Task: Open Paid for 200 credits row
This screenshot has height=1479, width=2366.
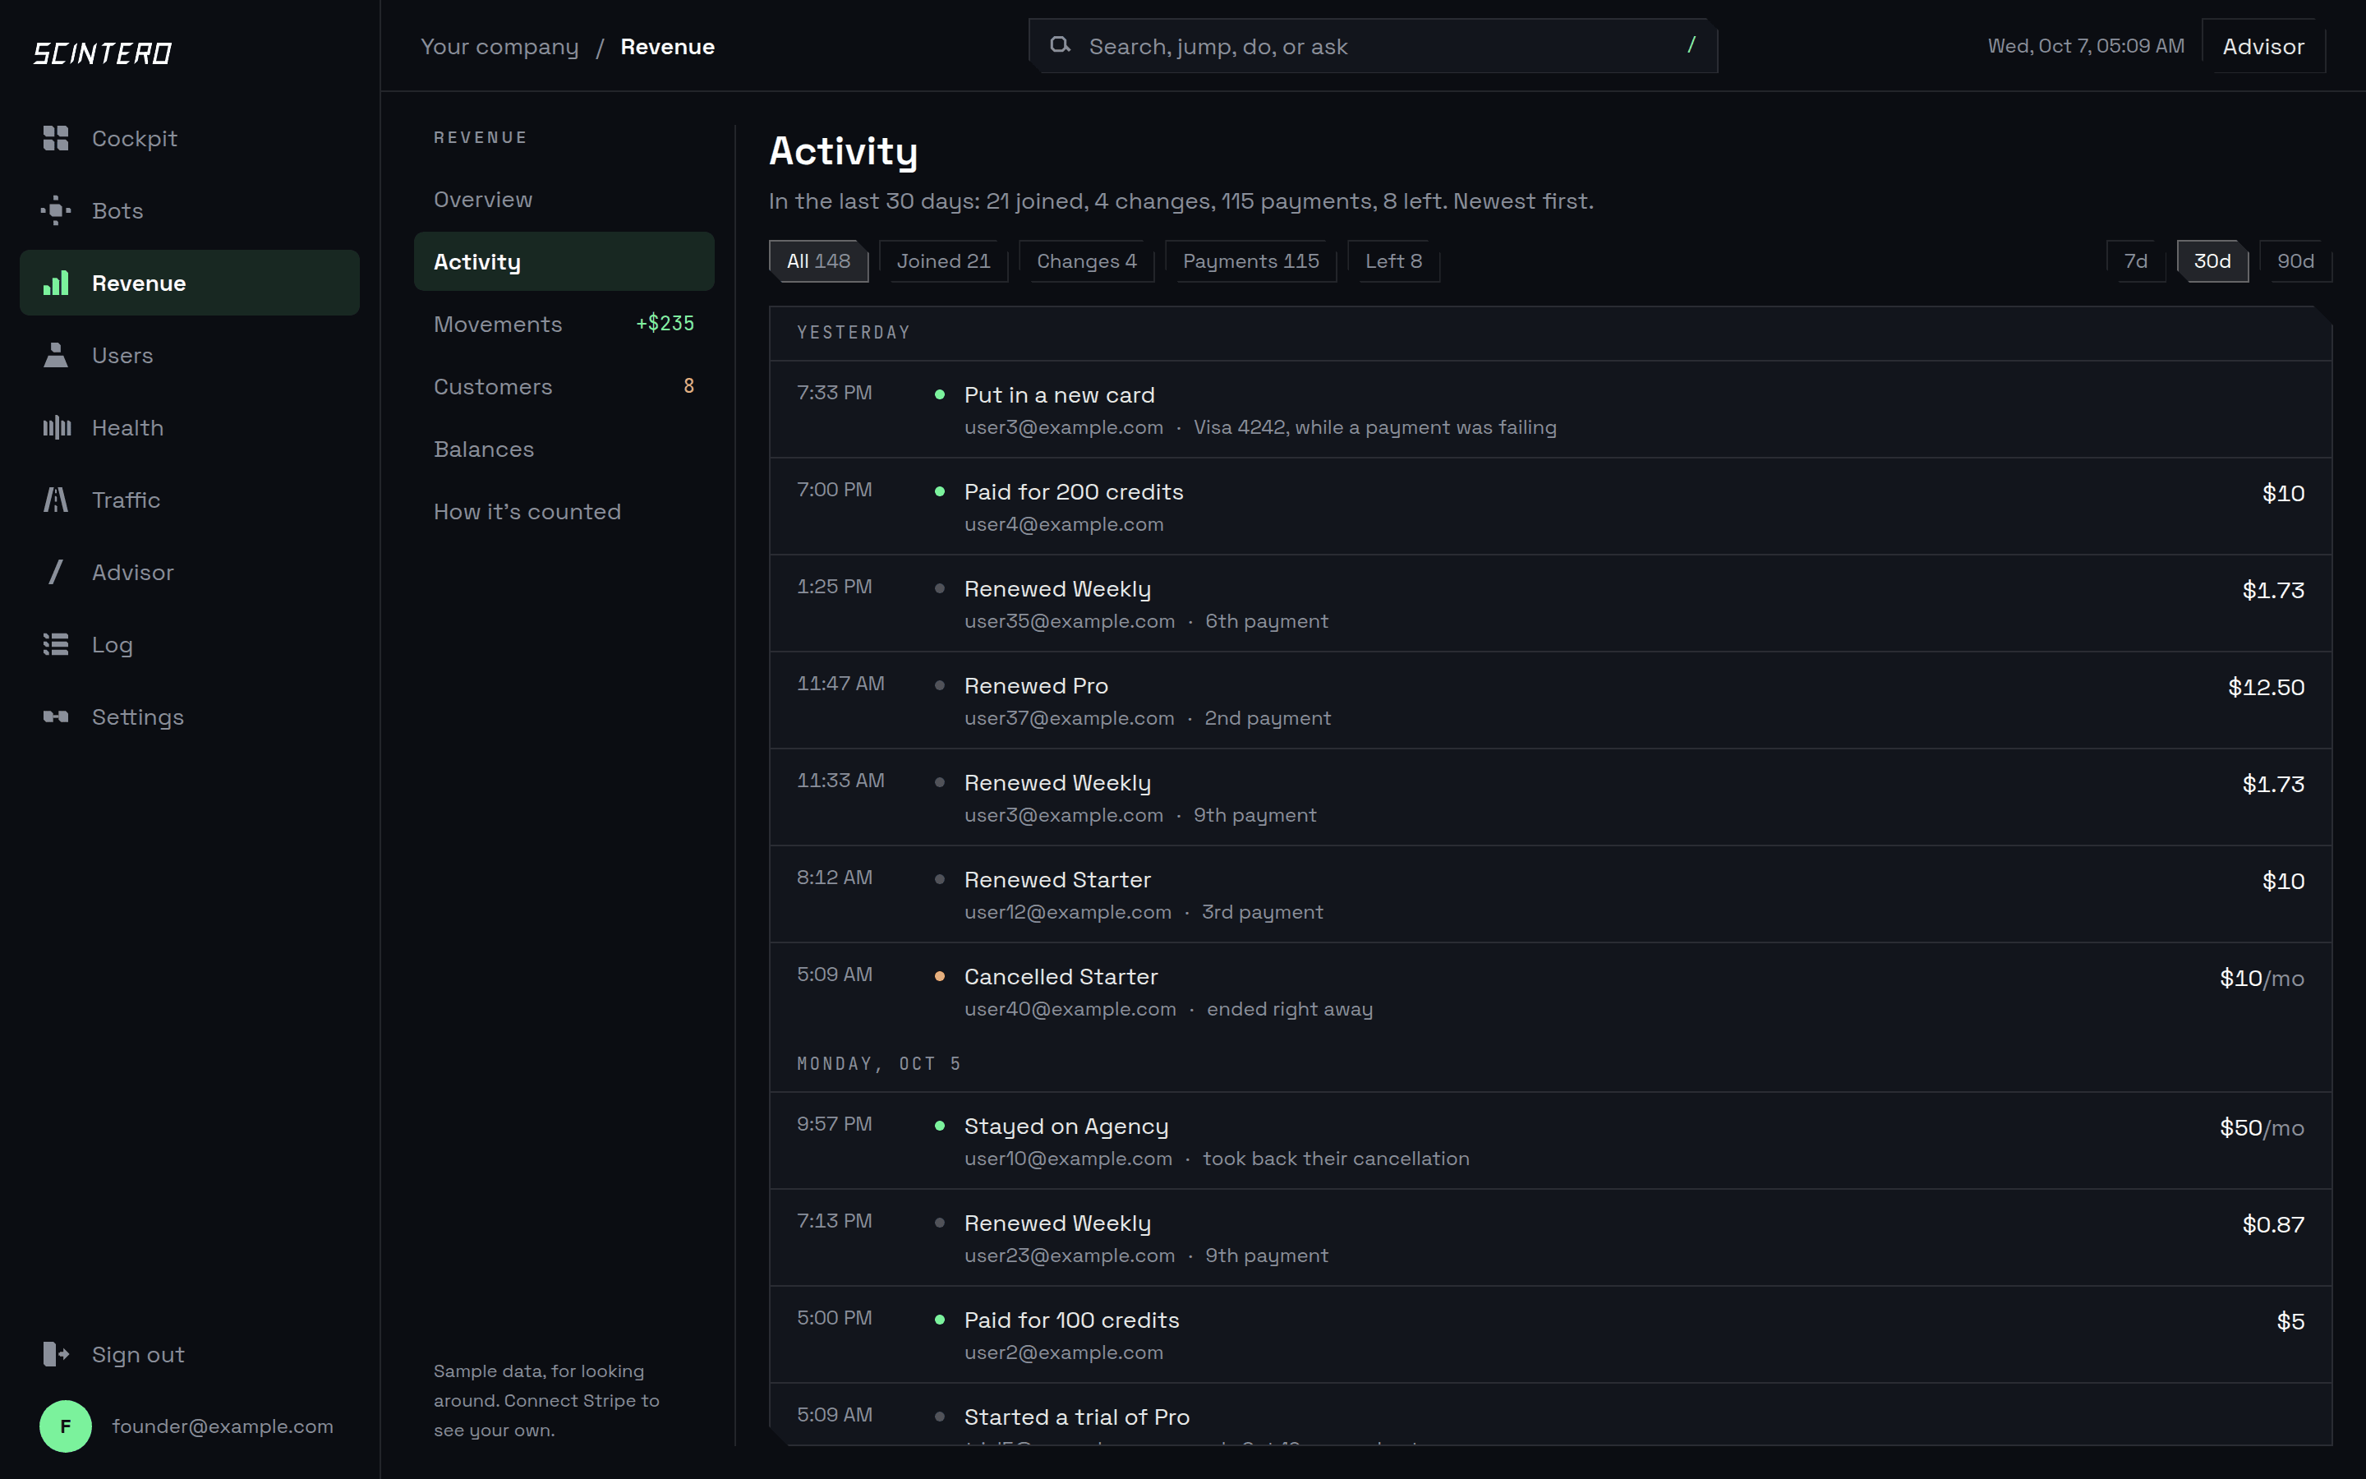Action: (x=1549, y=507)
